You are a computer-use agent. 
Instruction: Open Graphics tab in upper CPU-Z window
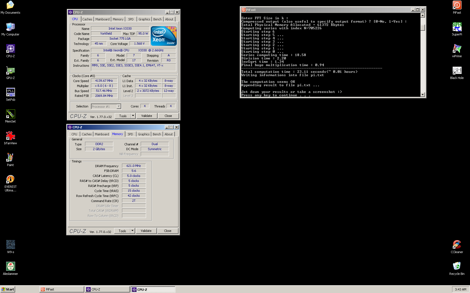pos(144,19)
